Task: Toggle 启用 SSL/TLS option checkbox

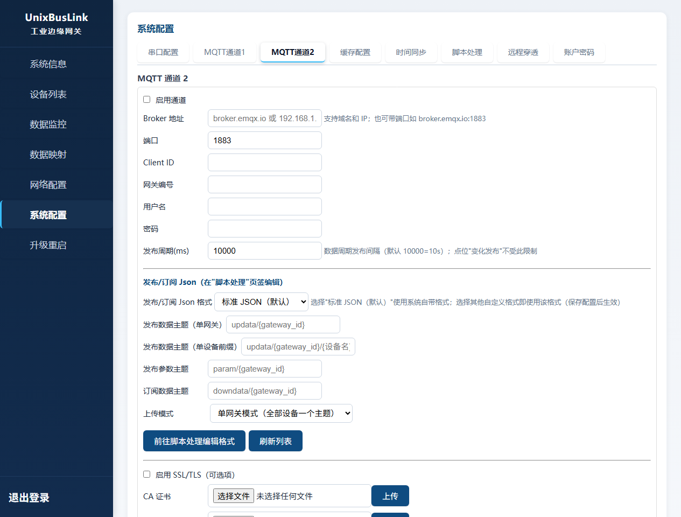Action: pos(146,474)
